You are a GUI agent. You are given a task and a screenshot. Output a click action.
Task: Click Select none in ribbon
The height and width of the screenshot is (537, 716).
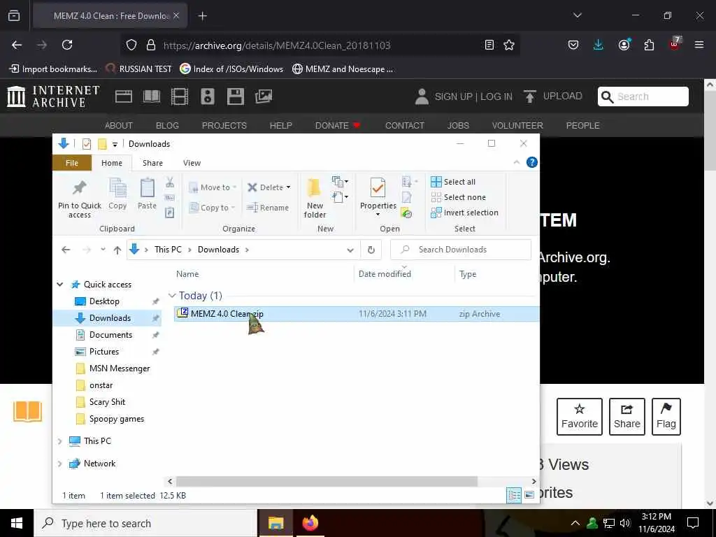coord(459,197)
